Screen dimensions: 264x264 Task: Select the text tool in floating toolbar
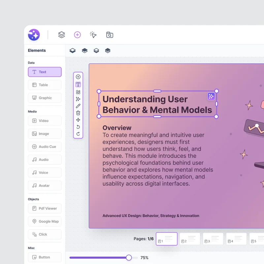(78, 84)
